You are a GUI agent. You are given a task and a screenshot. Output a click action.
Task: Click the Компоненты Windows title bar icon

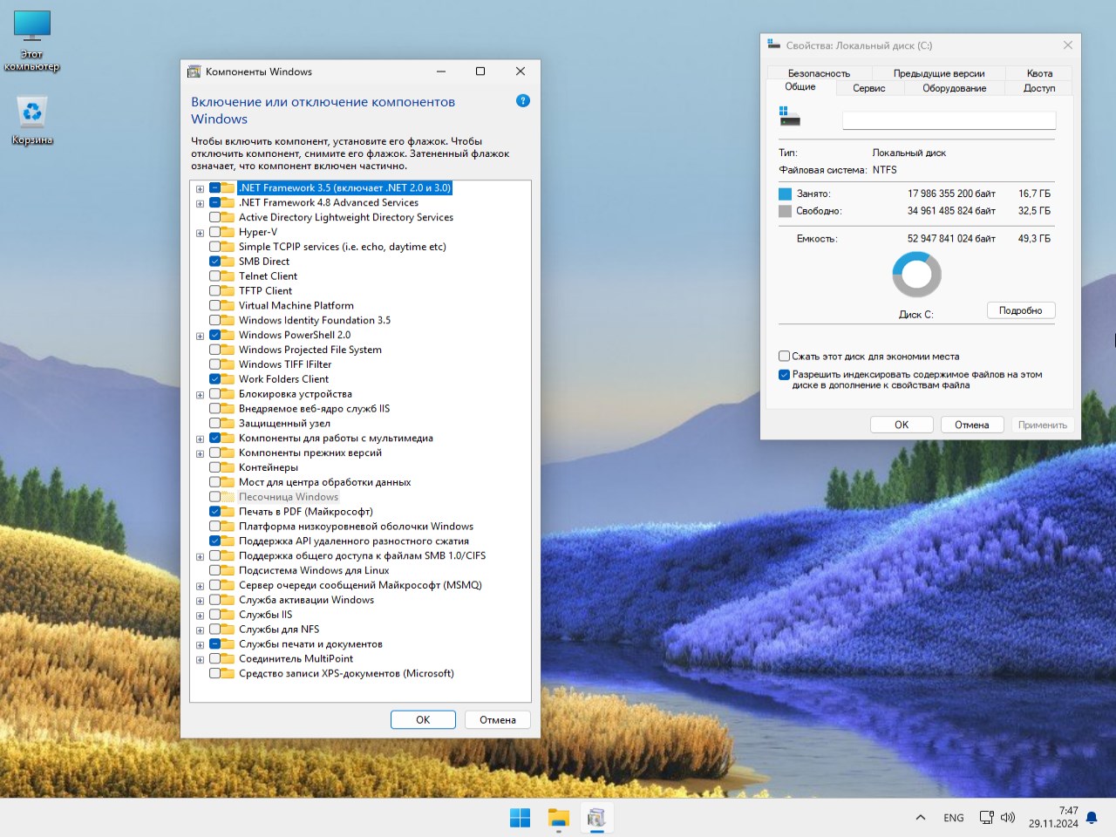[x=194, y=71]
